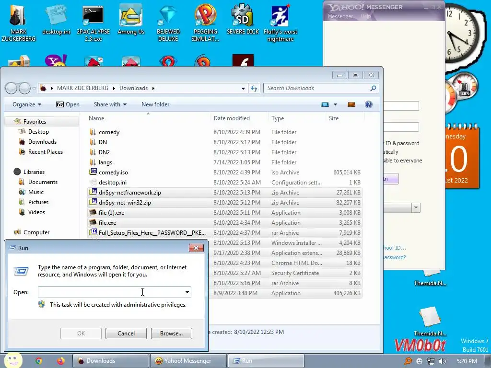This screenshot has height=368, width=491.
Task: Open the Run dialog's Open dropdown arrow
Action: (187, 292)
